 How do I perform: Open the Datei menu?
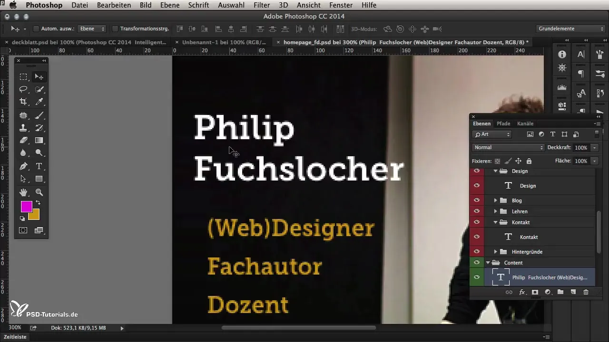[x=79, y=5]
